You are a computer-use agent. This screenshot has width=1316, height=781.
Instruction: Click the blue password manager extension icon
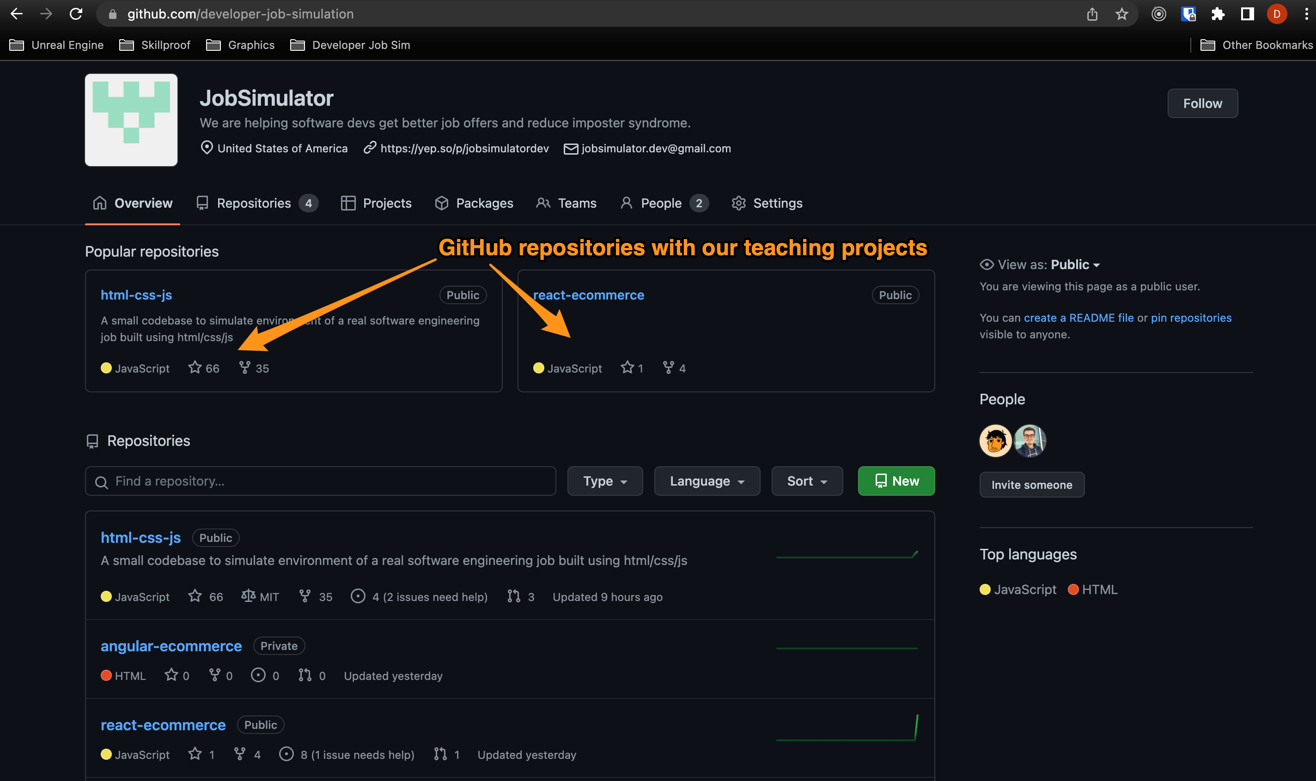click(1188, 14)
